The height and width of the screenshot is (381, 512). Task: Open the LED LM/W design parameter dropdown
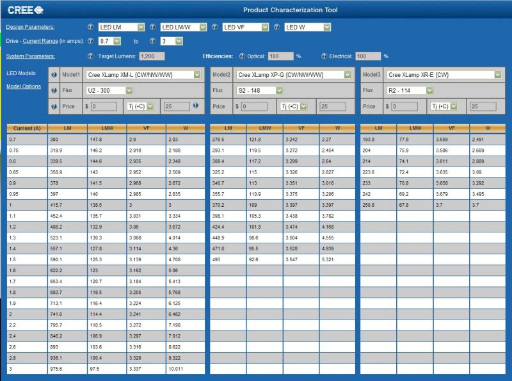tap(184, 27)
